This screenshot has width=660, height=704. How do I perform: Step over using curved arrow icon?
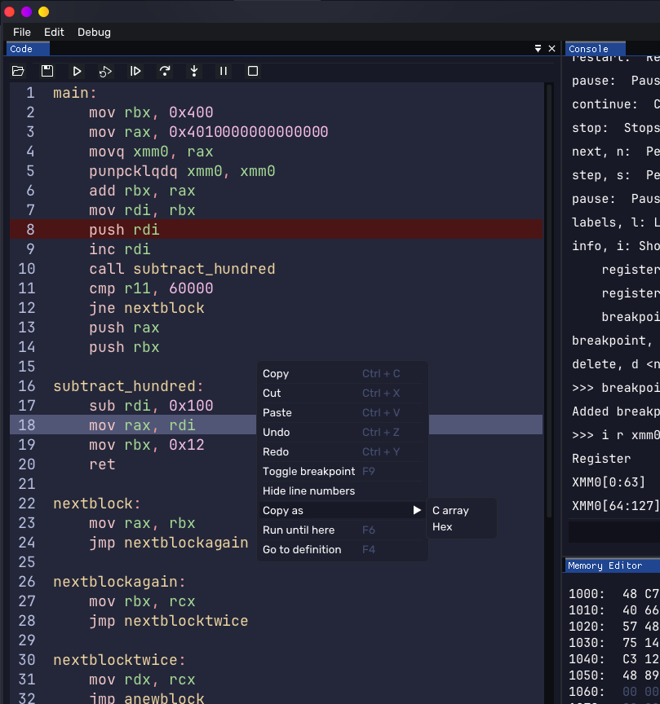(165, 71)
